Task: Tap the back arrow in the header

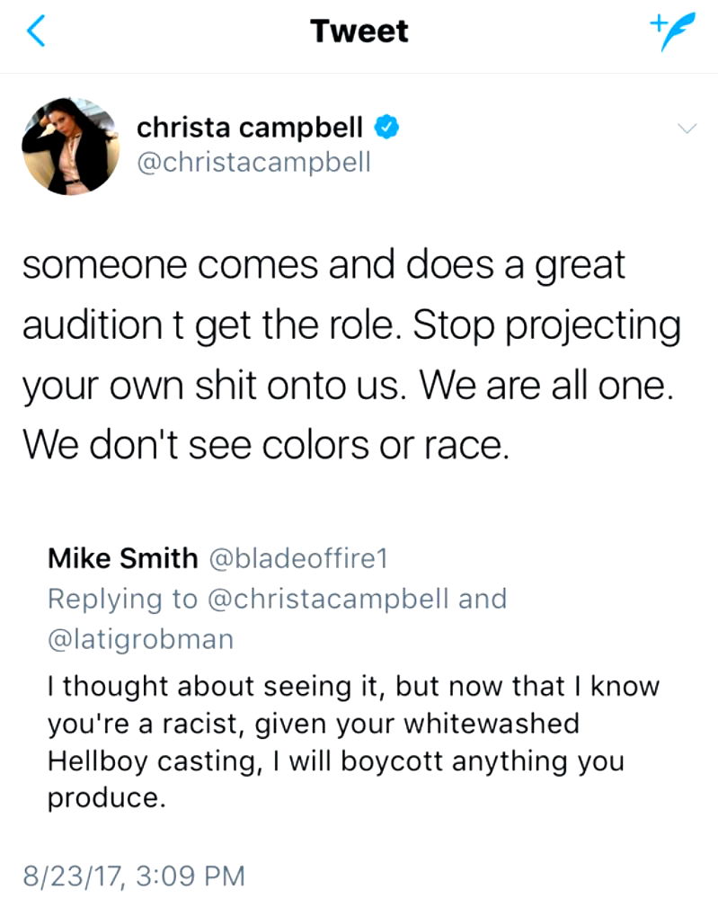Action: click(36, 32)
